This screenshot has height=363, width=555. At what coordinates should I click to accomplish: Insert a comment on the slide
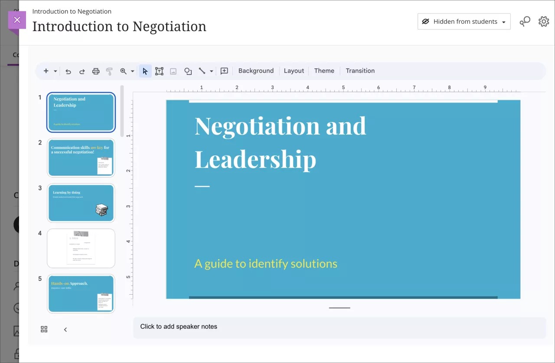[224, 71]
